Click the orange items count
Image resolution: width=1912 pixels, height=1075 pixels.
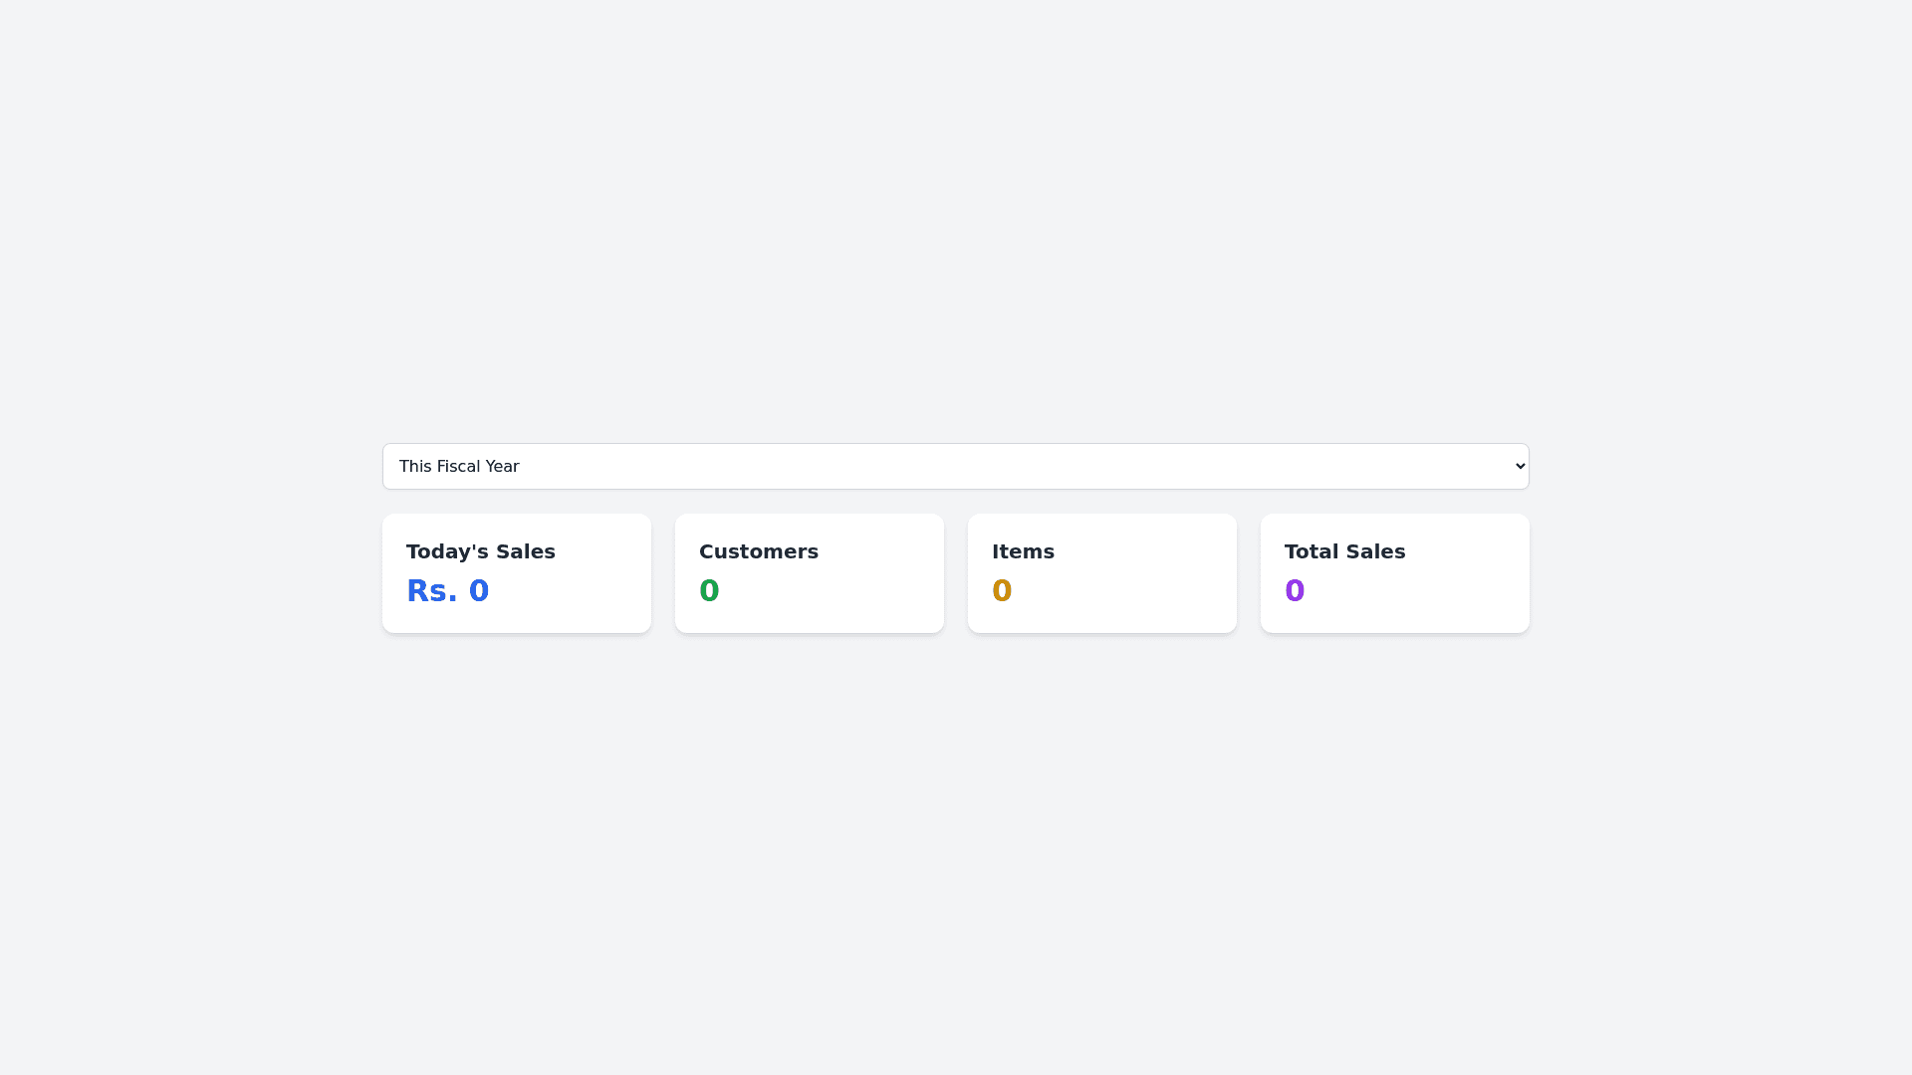1002,590
